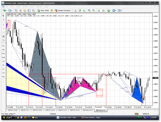Switch chart to candlesticks

(80, 11)
